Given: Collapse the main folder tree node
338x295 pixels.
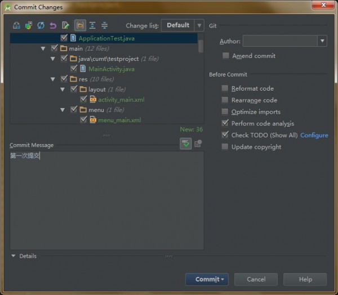Looking at the screenshot, I should coord(43,48).
